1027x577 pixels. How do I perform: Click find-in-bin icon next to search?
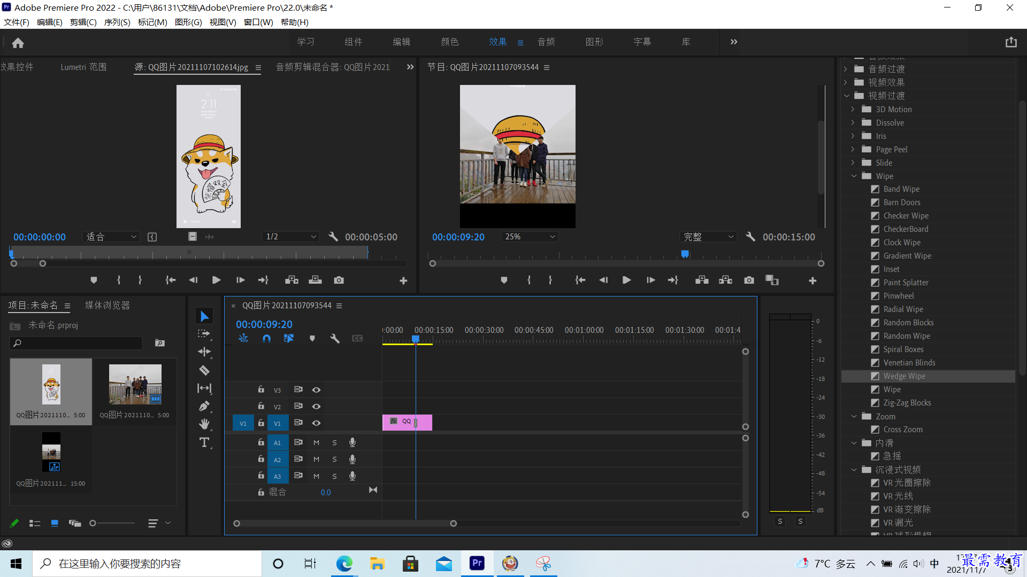click(x=160, y=343)
